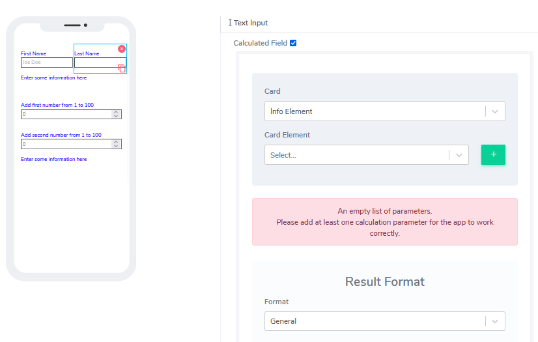Click the Text Input cursor icon
The image size is (538, 342).
pos(230,23)
